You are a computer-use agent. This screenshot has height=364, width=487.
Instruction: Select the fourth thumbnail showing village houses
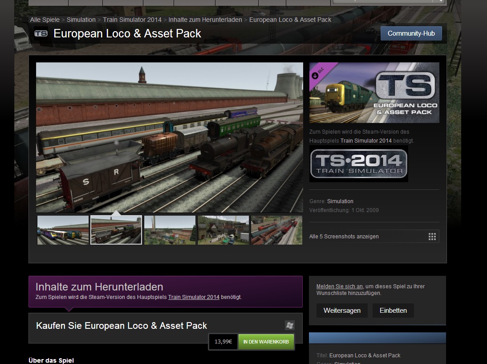pos(223,230)
